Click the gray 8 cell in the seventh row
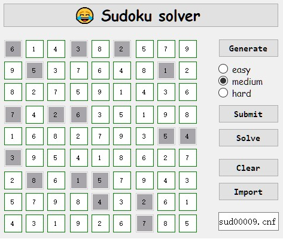 [35, 180]
